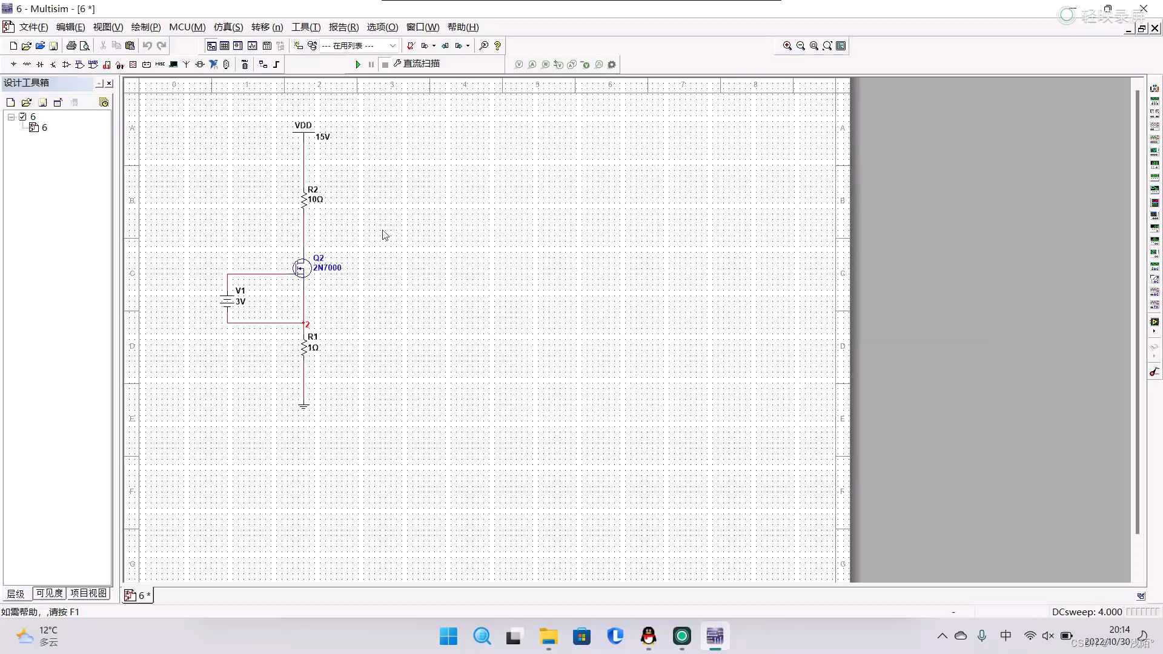This screenshot has width=1163, height=654.
Task: Open 直流扫描 analysis settings
Action: [x=417, y=64]
